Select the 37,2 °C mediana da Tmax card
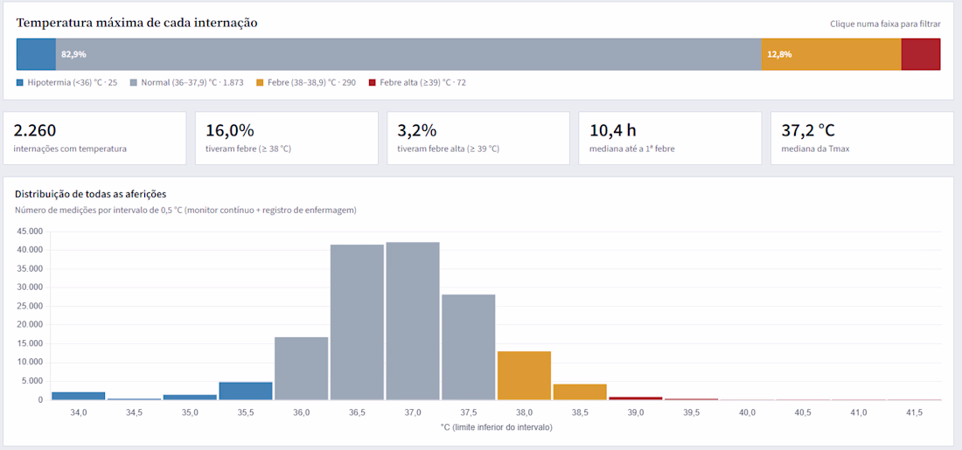The width and height of the screenshot is (962, 450). pyautogui.click(x=862, y=138)
